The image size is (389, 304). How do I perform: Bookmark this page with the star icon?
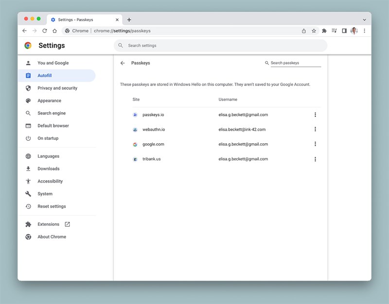pyautogui.click(x=314, y=31)
